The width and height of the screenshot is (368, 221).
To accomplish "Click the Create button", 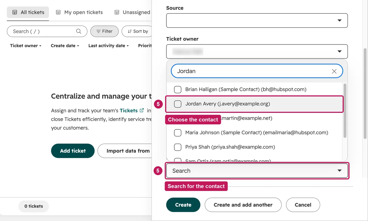I will pos(183,205).
